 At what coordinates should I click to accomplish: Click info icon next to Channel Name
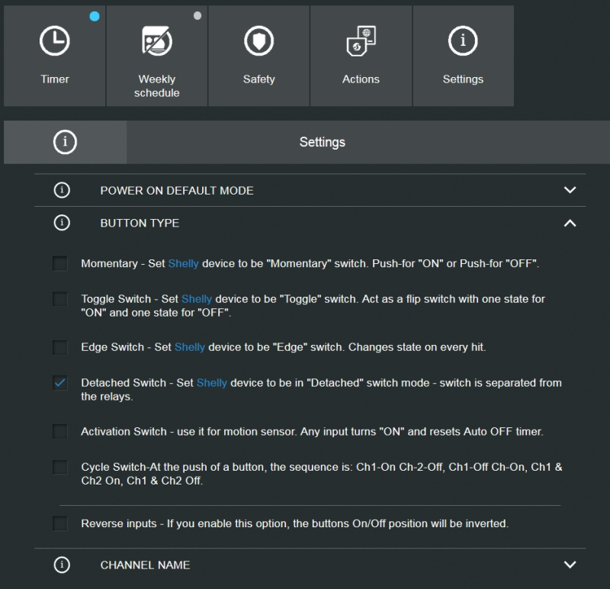click(x=62, y=565)
